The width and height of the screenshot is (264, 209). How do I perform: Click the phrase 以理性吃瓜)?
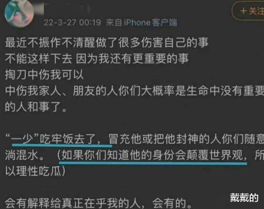(x=35, y=171)
